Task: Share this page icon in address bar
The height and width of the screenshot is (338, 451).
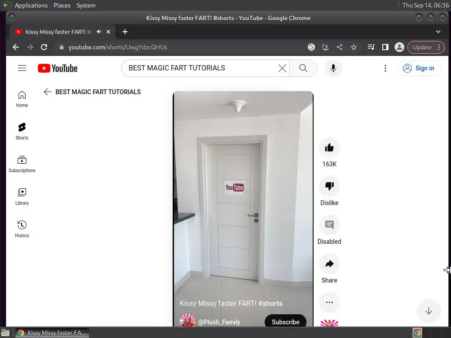Action: pos(340,47)
